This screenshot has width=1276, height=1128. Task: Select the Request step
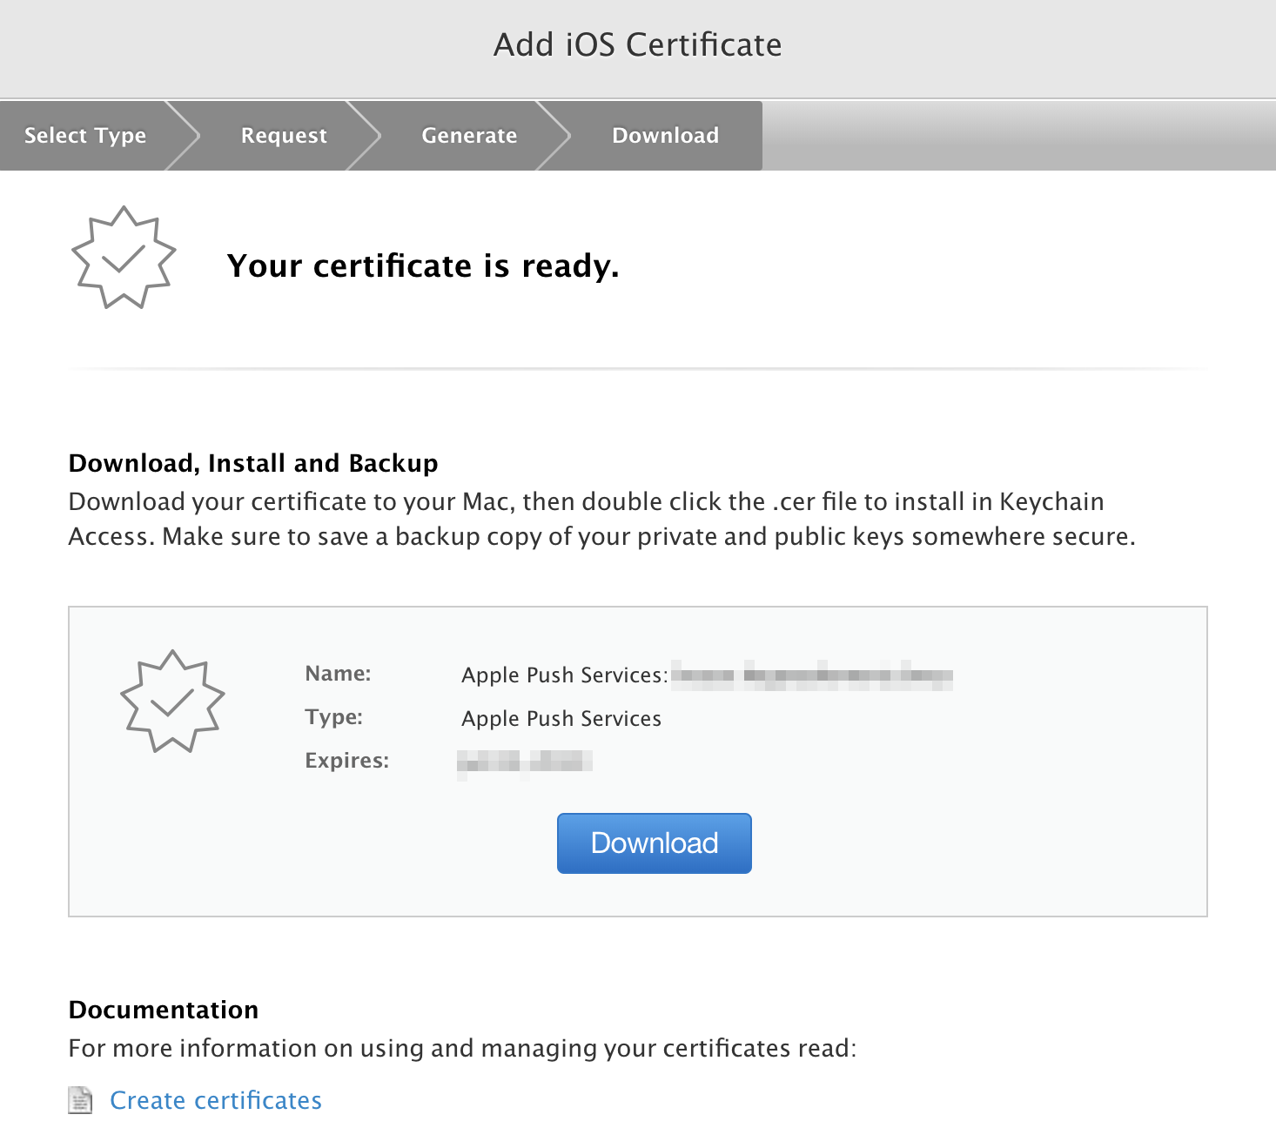click(x=283, y=135)
